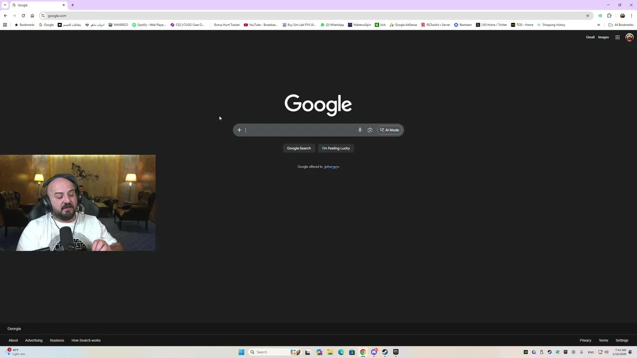
Task: Open Epic Games Launcher from taskbar
Action: pyautogui.click(x=396, y=352)
